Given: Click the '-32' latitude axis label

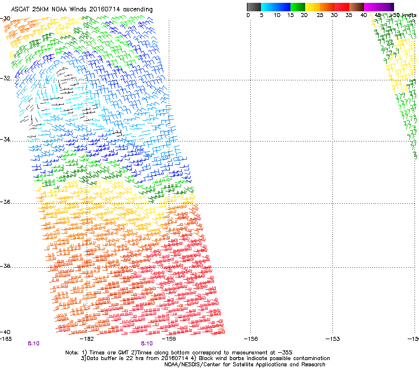Looking at the screenshot, I should pos(5,78).
